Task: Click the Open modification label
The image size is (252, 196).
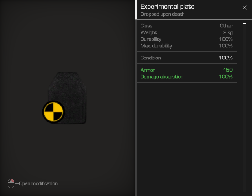Action: (x=38, y=183)
